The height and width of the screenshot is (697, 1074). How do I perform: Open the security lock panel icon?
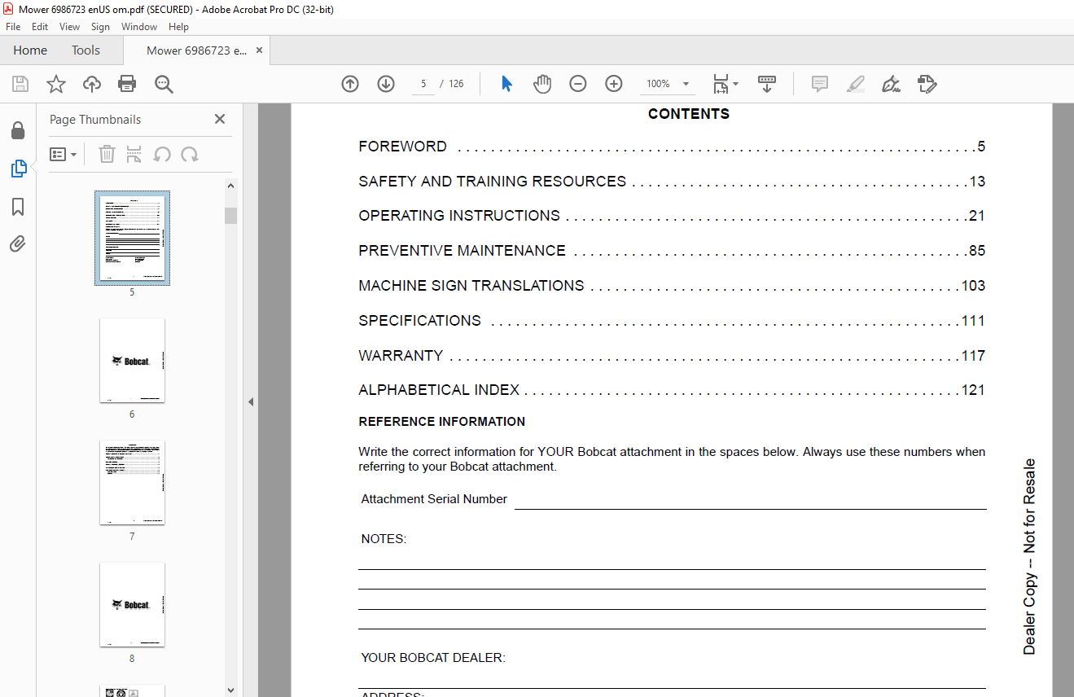click(x=18, y=131)
